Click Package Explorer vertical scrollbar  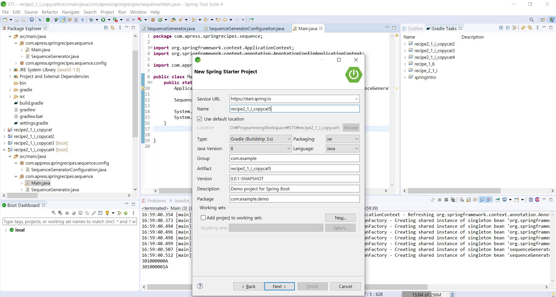(135, 94)
